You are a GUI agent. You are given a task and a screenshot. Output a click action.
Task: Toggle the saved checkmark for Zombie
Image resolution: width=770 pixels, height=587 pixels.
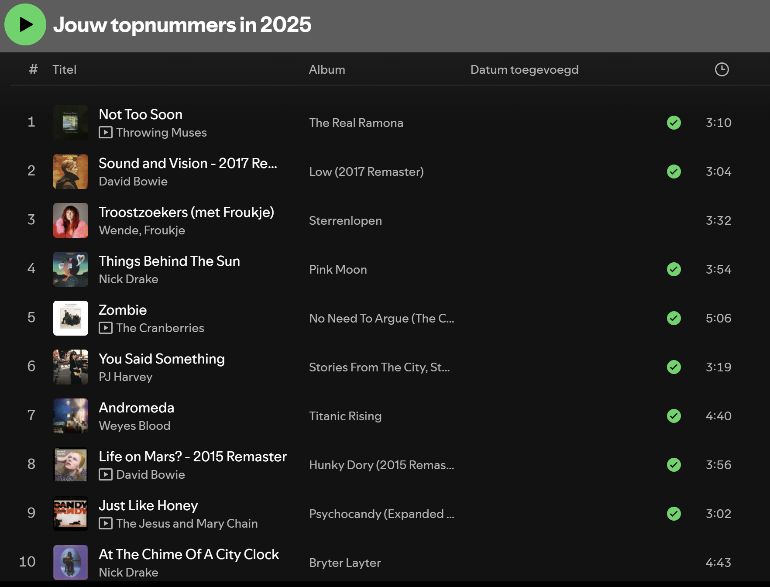674,318
